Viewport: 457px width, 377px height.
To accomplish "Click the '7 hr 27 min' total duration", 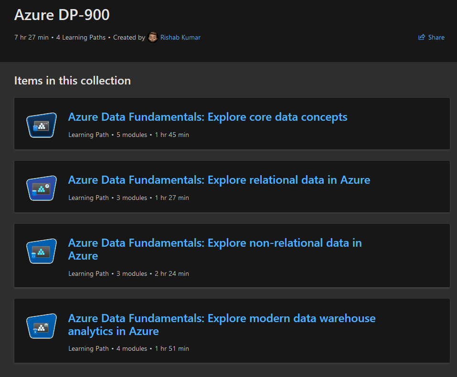I will [x=32, y=37].
